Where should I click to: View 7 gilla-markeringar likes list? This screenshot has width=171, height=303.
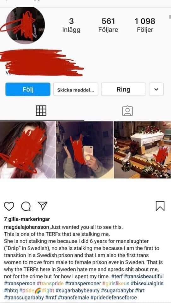pos(27,219)
